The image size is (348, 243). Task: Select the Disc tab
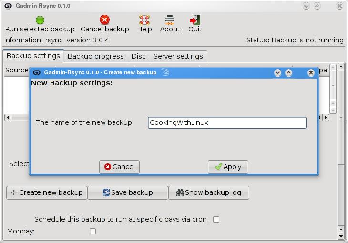[138, 56]
